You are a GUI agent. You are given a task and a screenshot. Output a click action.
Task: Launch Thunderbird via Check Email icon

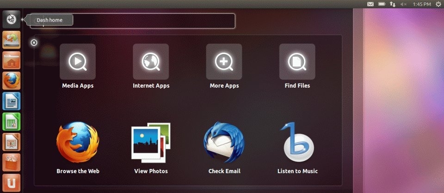pos(224,142)
